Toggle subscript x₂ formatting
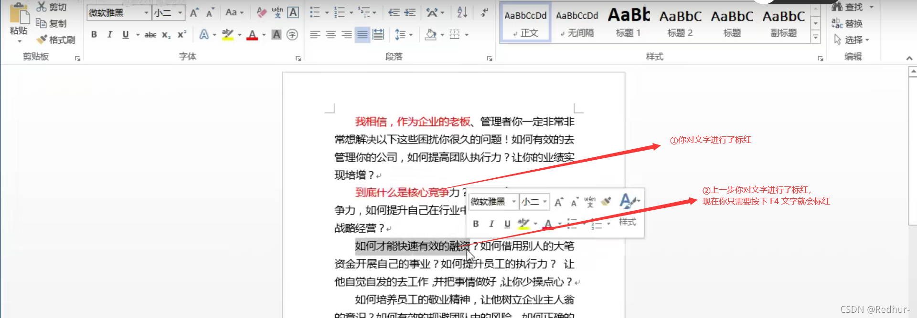This screenshot has height=318, width=917. click(x=166, y=34)
